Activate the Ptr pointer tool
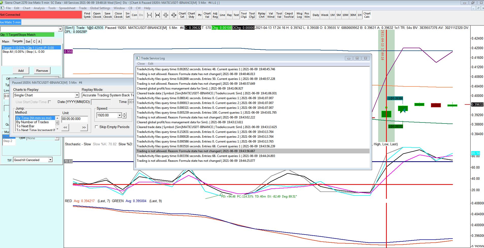This screenshot has width=484, height=248. coord(200,15)
